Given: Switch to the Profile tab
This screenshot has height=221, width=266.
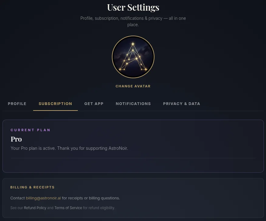Looking at the screenshot, I should coord(17,103).
